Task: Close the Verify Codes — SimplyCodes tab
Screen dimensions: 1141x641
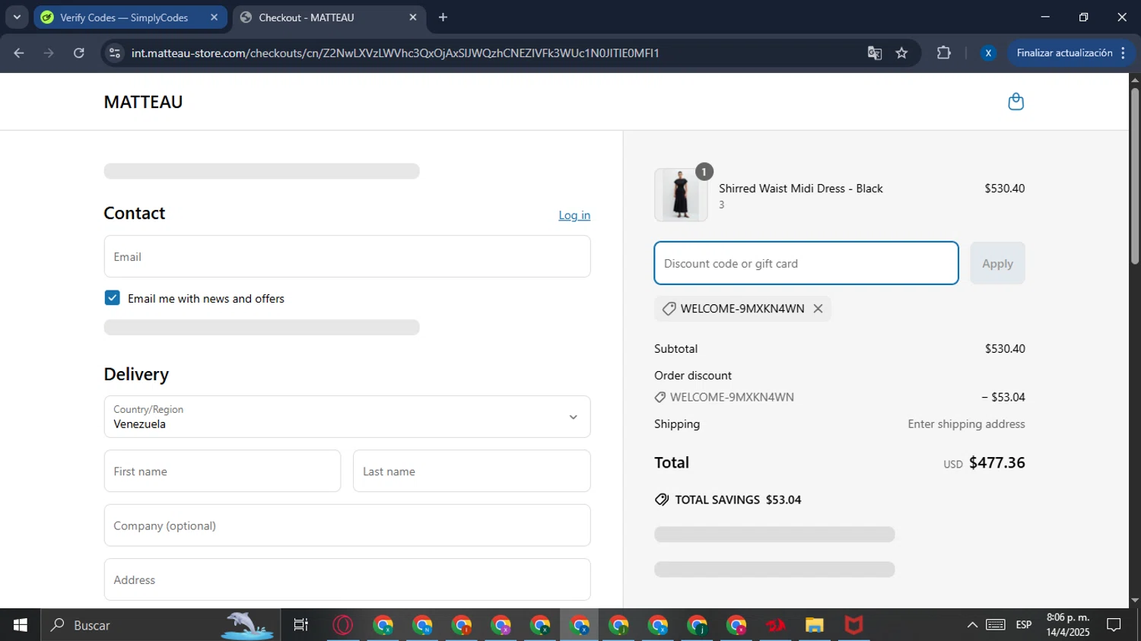Action: point(214,17)
